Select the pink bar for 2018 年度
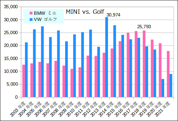The height and width of the screenshot is (121, 178). click(144, 64)
